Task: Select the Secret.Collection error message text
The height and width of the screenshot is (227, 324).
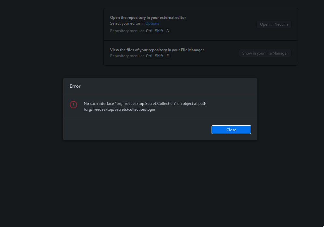Action: pyautogui.click(x=145, y=103)
